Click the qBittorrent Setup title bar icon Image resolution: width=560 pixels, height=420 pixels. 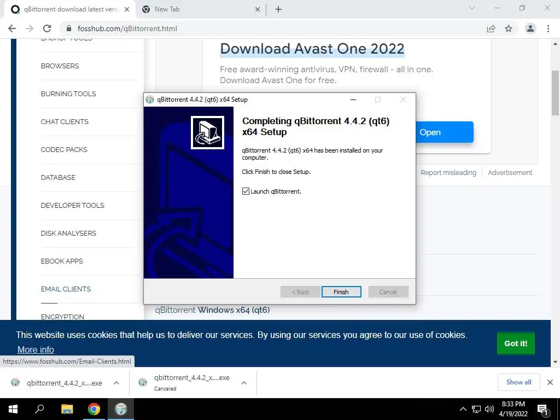point(150,100)
